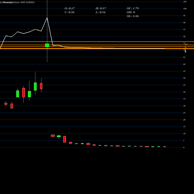Viewport: 194px width, 194px height.
Task: Click the 5 price axis label
Action: point(184,141)
